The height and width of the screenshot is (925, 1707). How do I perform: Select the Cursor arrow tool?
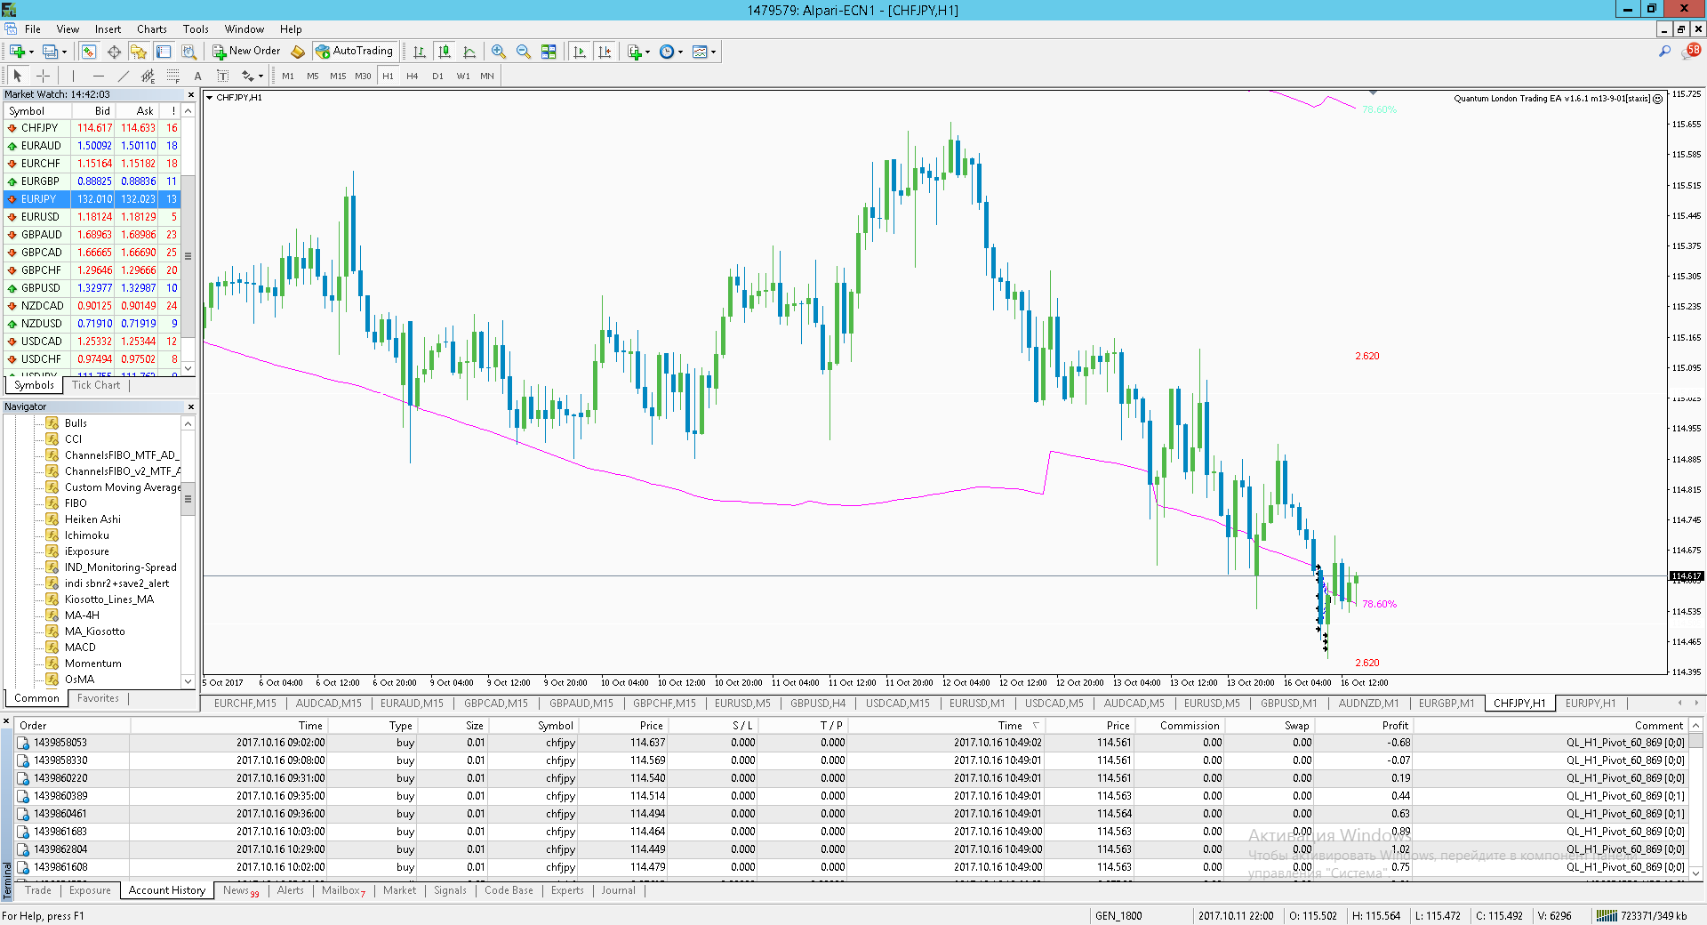[x=18, y=76]
